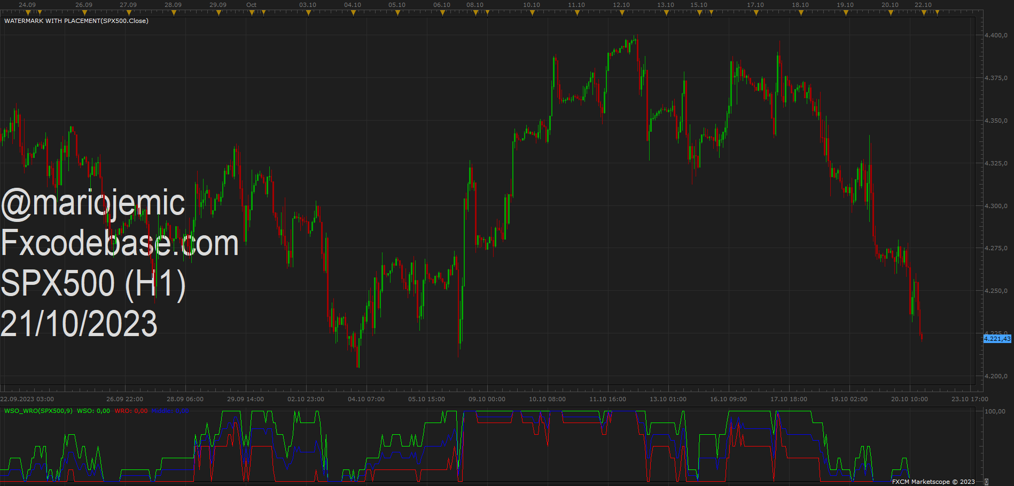Image resolution: width=1014 pixels, height=486 pixels.
Task: Click the yellow day marker below 19.10
Action: (x=846, y=13)
